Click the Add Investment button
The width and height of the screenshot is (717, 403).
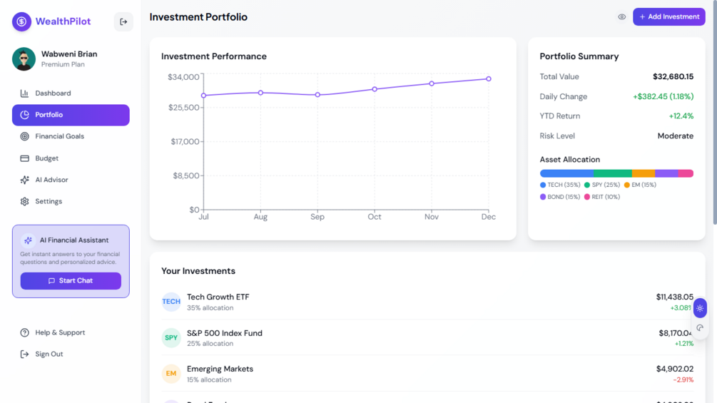click(x=668, y=16)
